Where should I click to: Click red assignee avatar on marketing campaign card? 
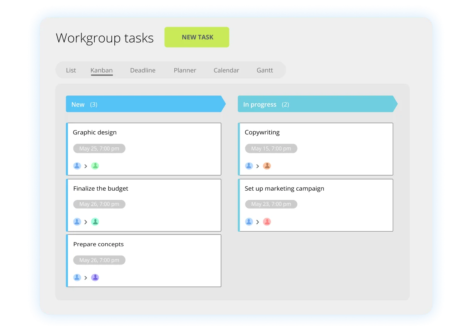click(x=267, y=222)
